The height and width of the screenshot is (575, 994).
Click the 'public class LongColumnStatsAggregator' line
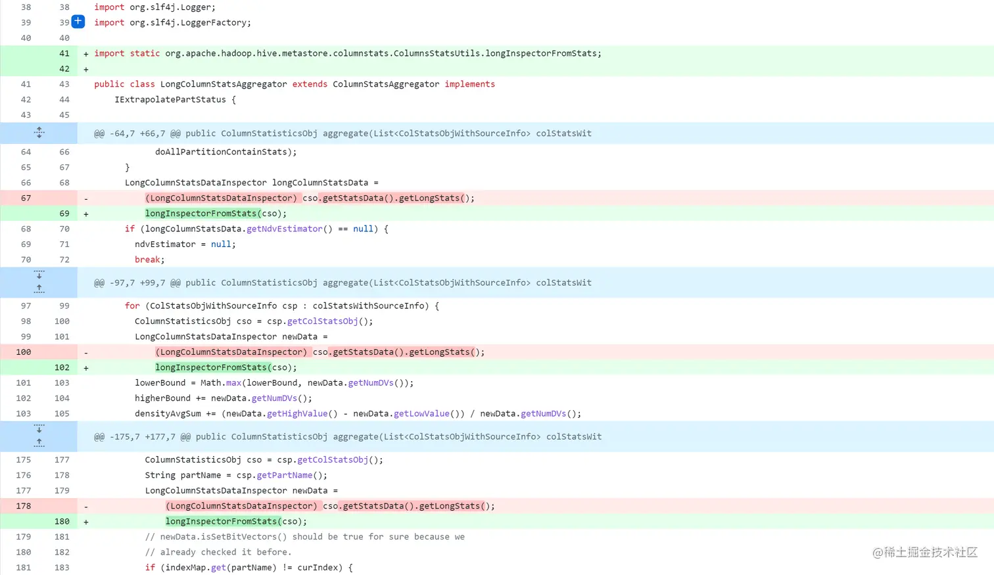click(x=295, y=84)
